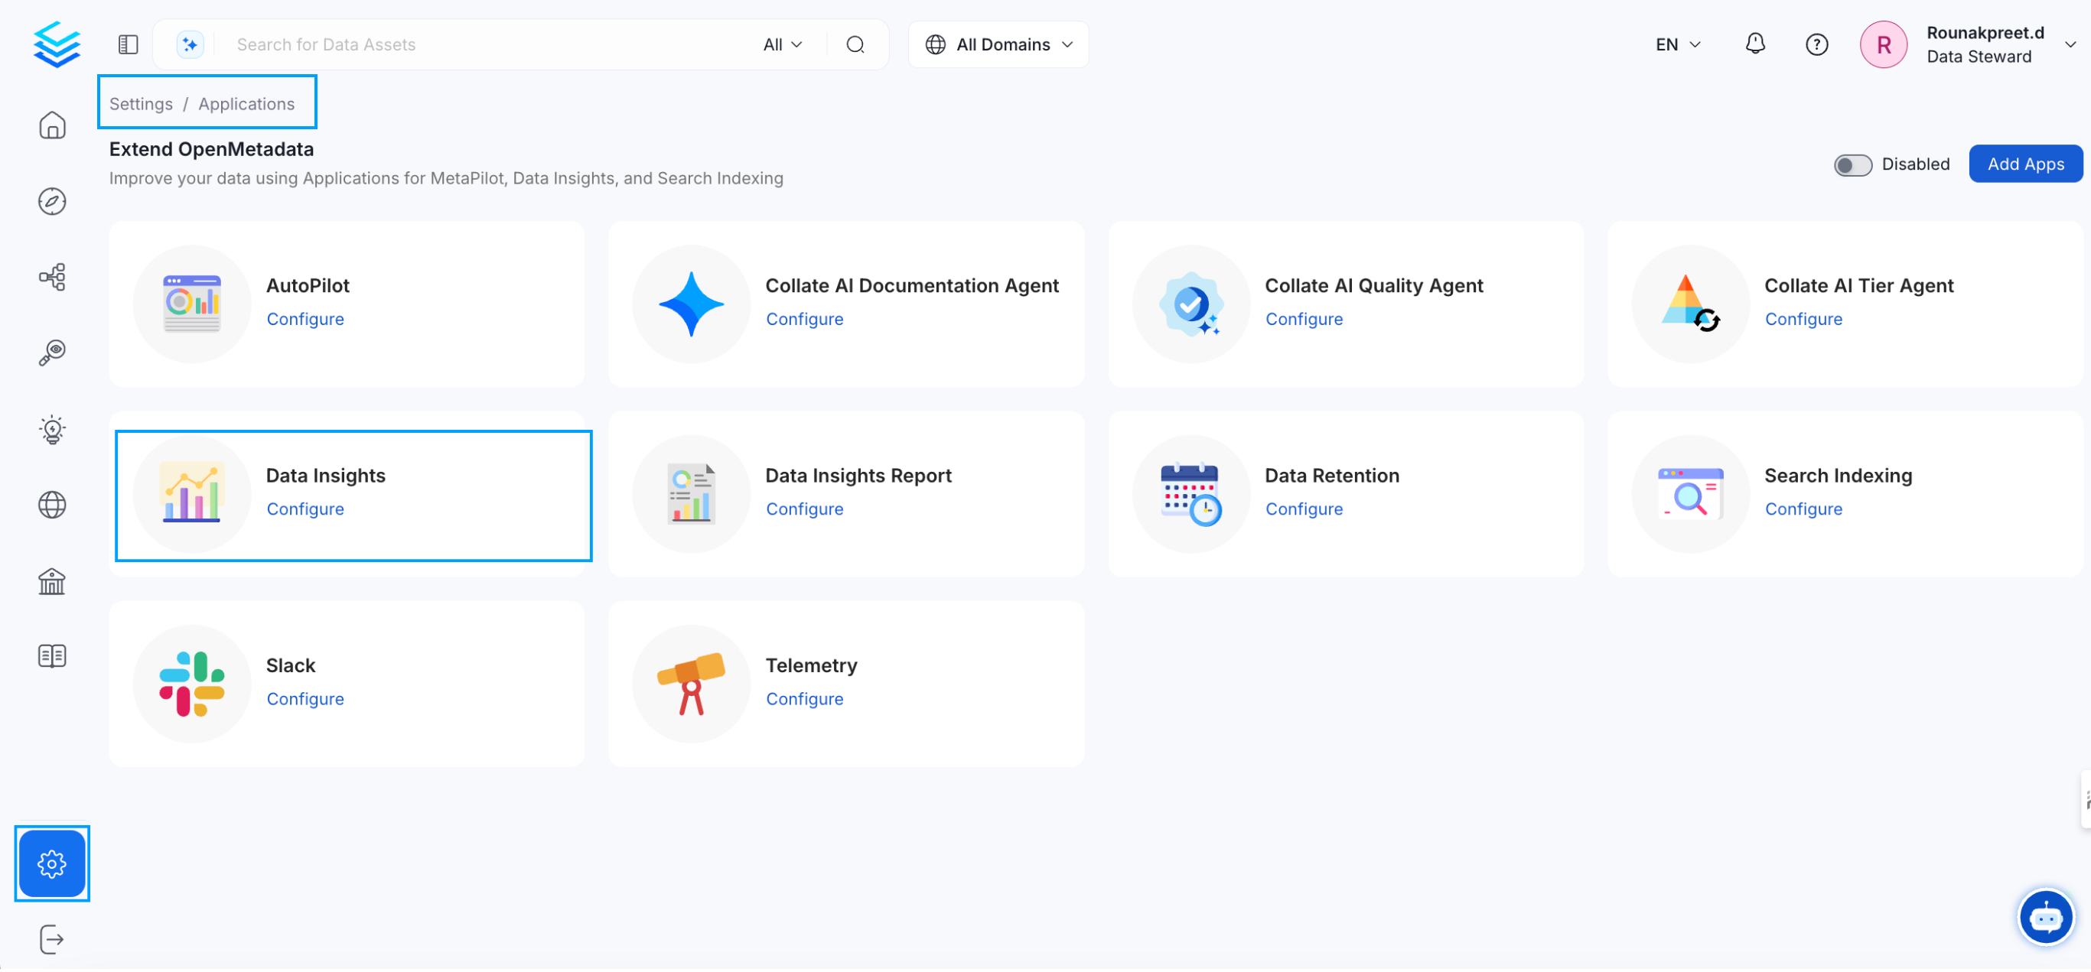Enable the Disabled apps toggle

[1853, 164]
